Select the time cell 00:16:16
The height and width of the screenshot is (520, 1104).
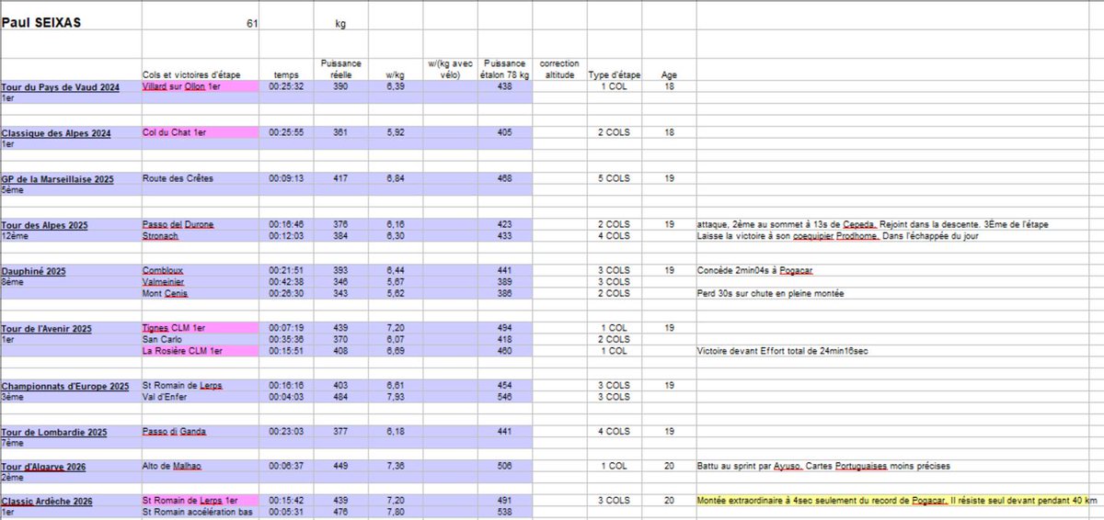coord(286,386)
